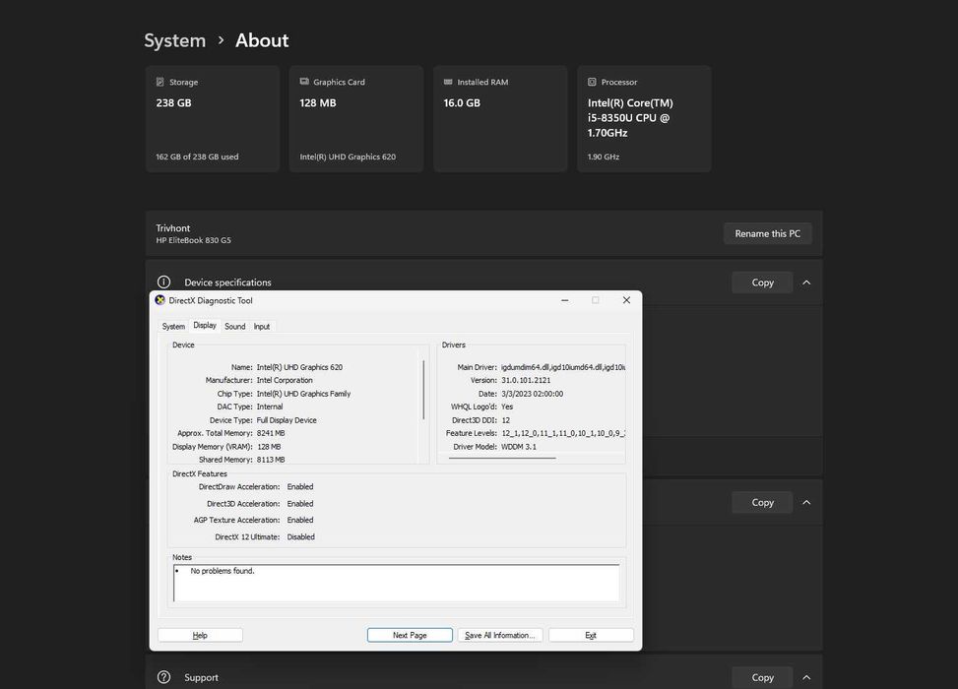Click the 'No problems found.' note
Image resolution: width=958 pixels, height=689 pixels.
click(x=223, y=571)
